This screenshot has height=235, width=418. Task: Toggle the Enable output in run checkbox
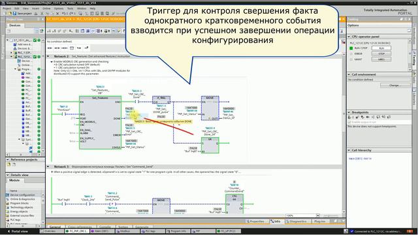click(x=349, y=122)
